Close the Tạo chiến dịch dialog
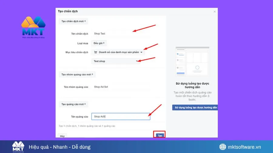273x153 pixels. tap(214, 11)
